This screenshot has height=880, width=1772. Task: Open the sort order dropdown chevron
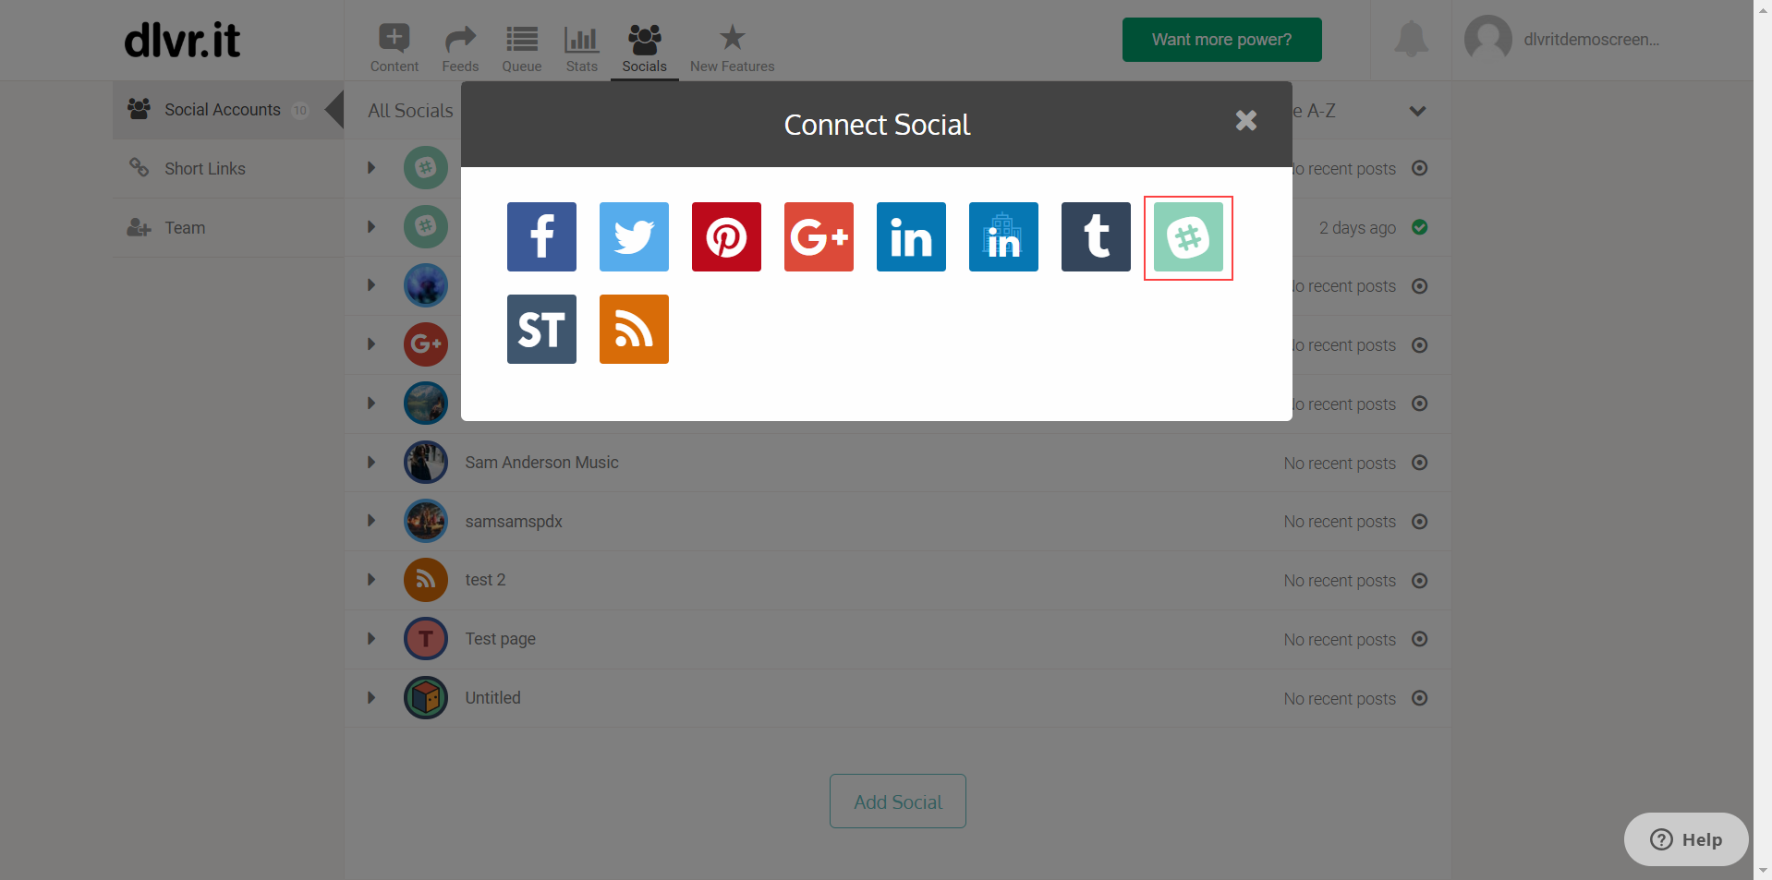point(1417,111)
